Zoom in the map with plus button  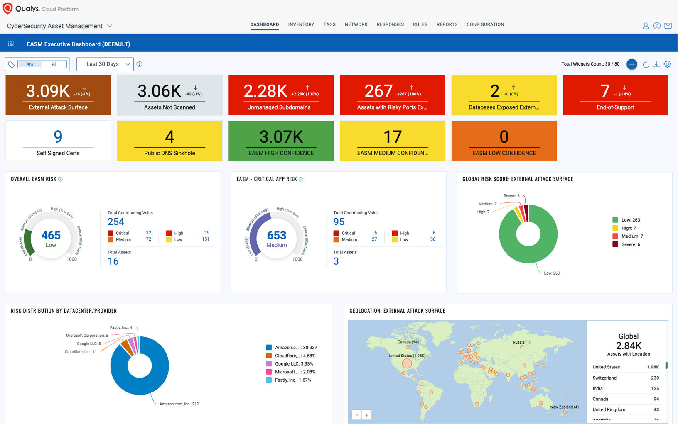(x=367, y=415)
